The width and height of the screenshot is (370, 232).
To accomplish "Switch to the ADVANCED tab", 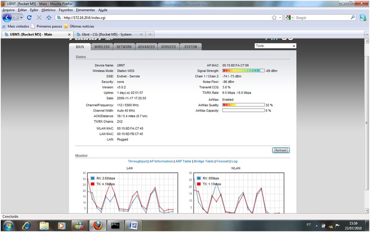I will (146, 47).
